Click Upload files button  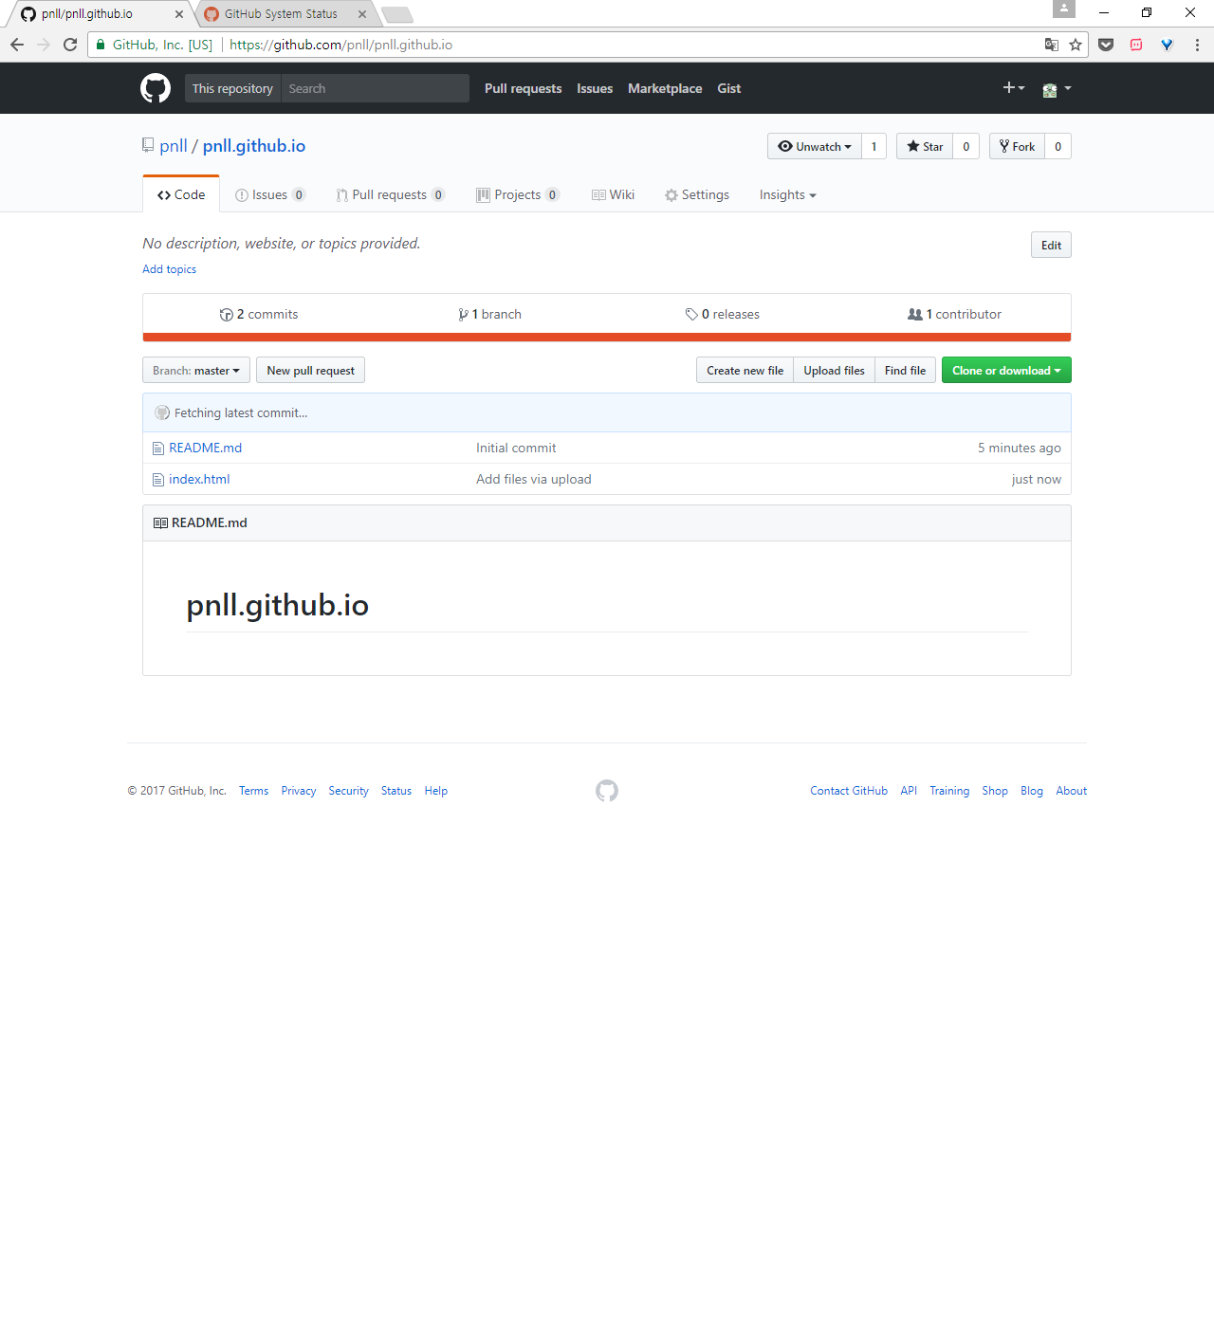pyautogui.click(x=834, y=370)
